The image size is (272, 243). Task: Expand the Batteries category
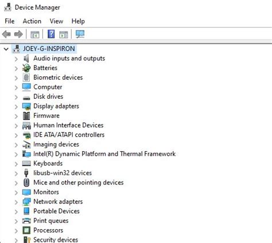(16, 68)
